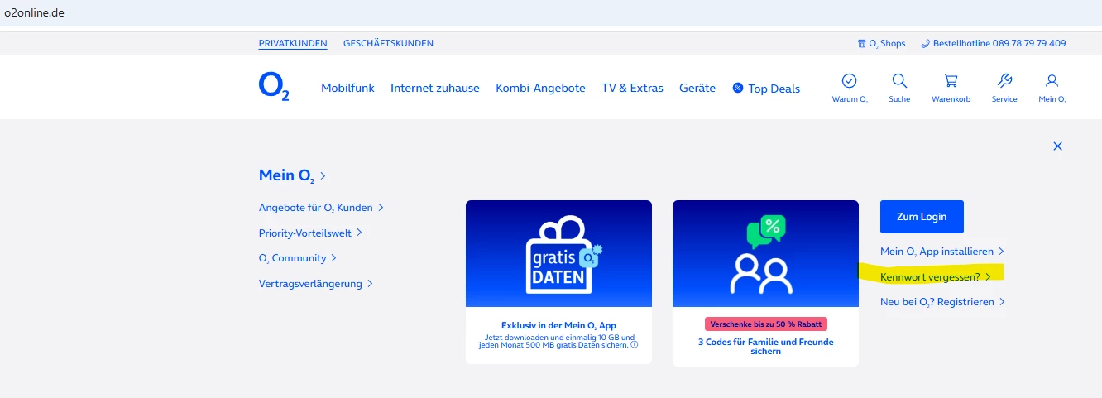The height and width of the screenshot is (398, 1102).
Task: Click chevron after Vertragsverlängerung
Action: pos(370,284)
